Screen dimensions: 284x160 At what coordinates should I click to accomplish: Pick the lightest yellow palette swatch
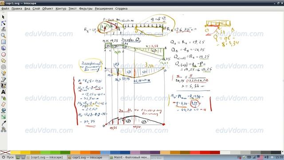(16, 152)
